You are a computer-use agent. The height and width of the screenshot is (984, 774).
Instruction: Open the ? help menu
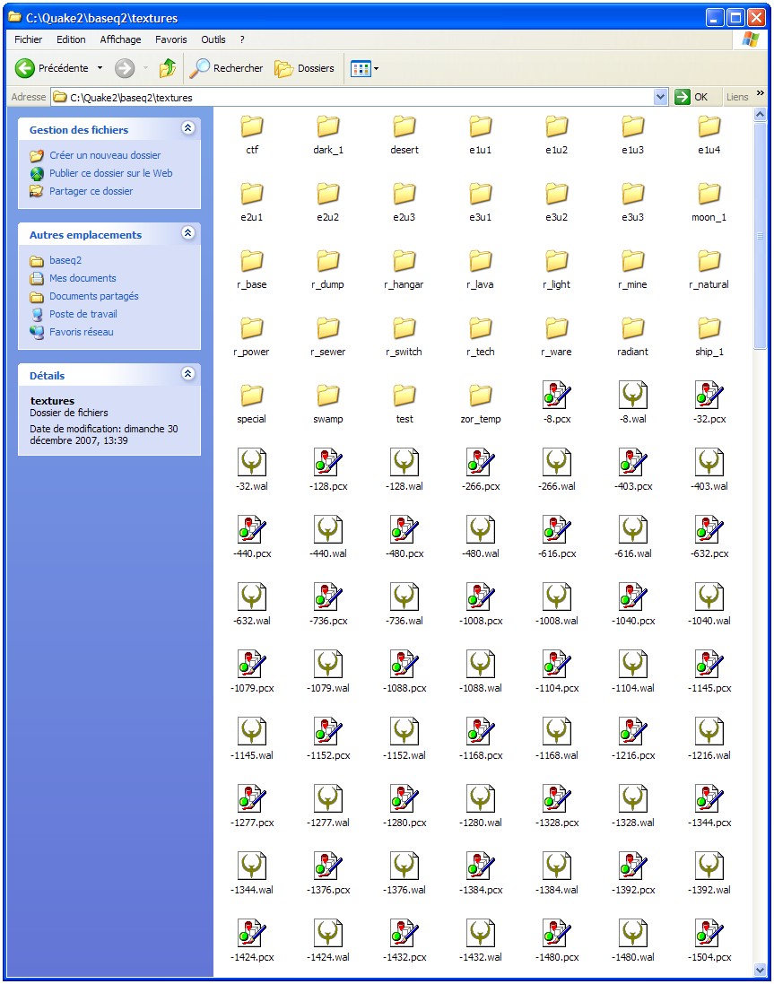tap(242, 39)
